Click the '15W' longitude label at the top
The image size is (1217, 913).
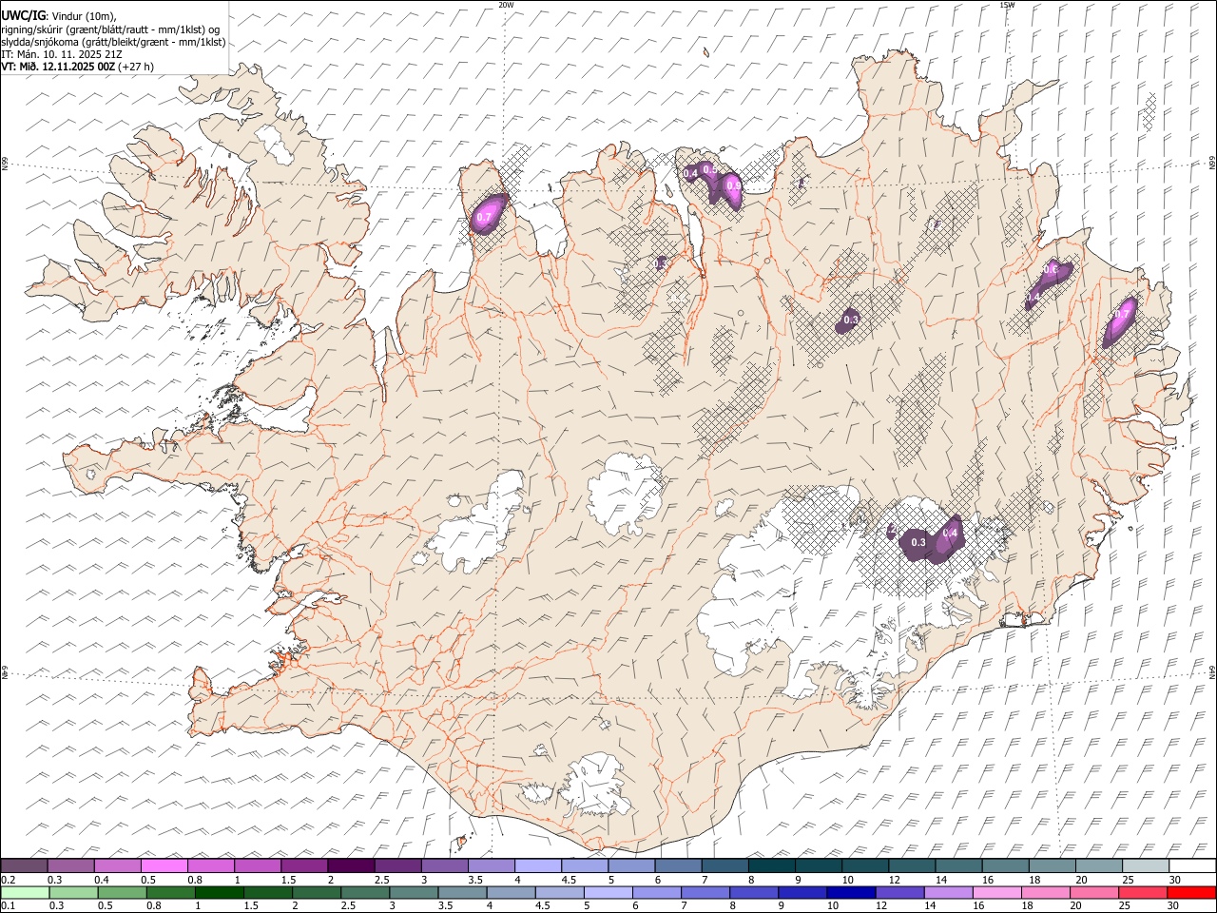click(x=1007, y=5)
